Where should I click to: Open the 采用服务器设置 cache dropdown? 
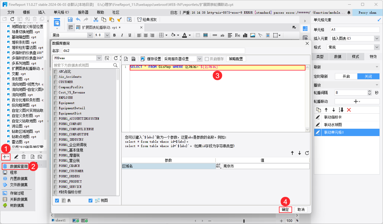(x=199, y=59)
